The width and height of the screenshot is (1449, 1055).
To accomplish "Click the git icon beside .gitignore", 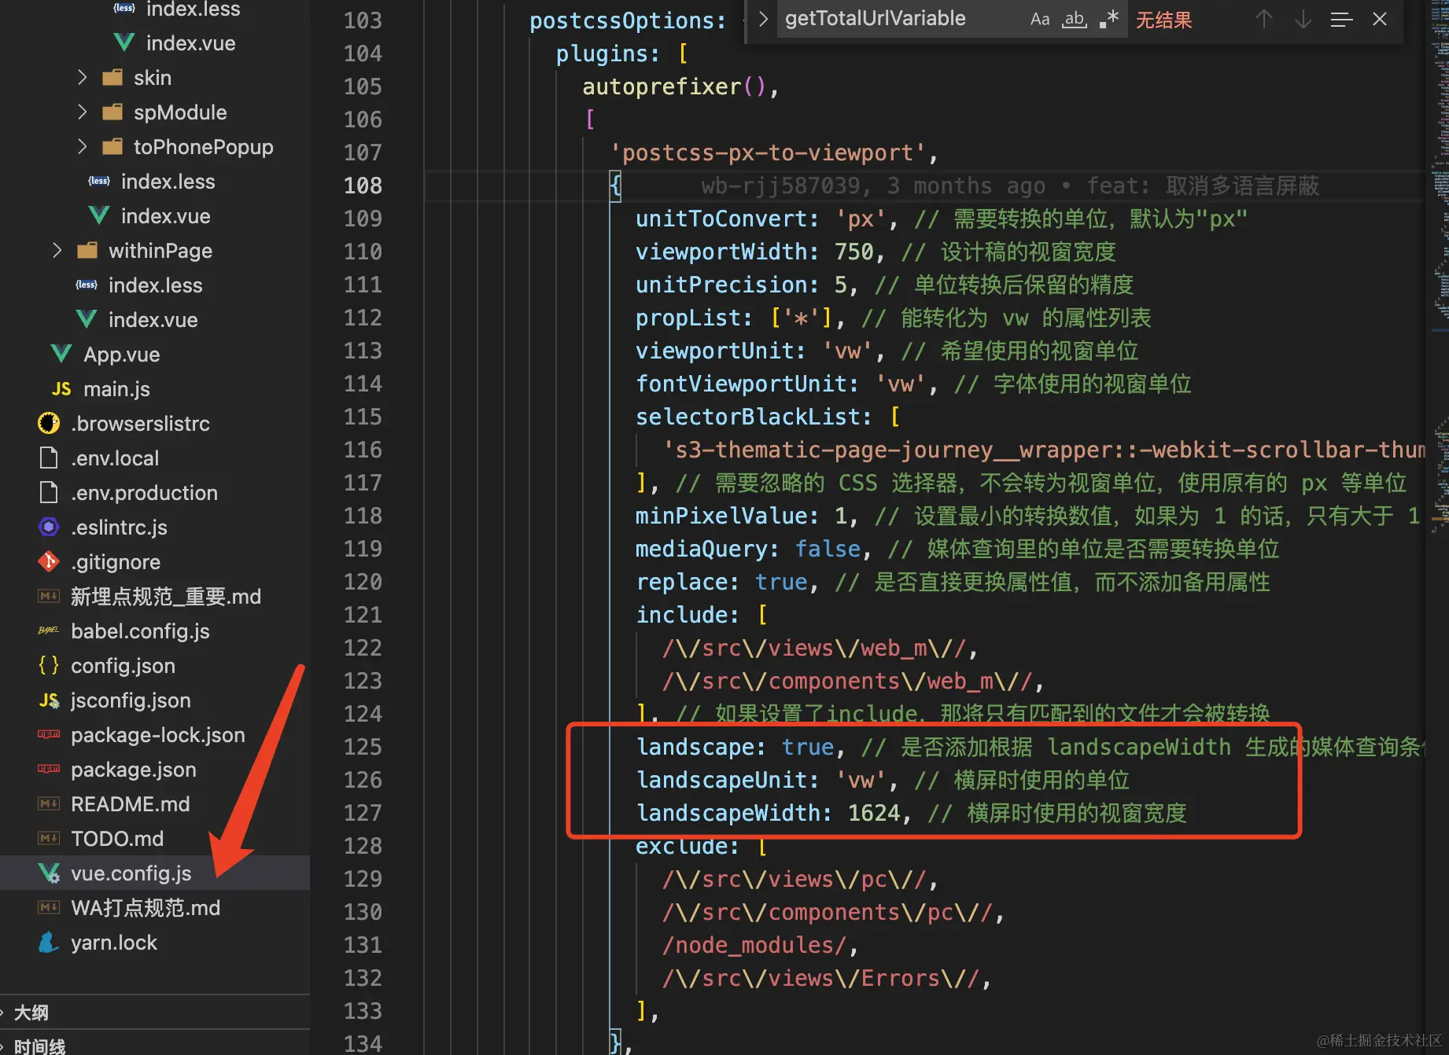I will tap(49, 561).
